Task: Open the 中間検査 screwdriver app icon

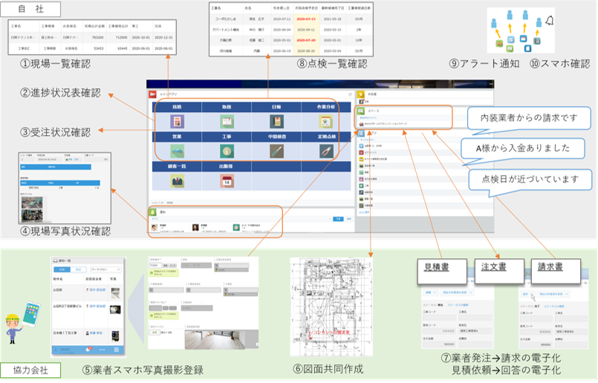Action: (276, 151)
